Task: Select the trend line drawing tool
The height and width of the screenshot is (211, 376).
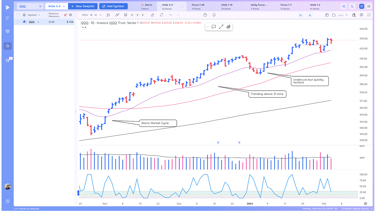Action: click(x=221, y=27)
